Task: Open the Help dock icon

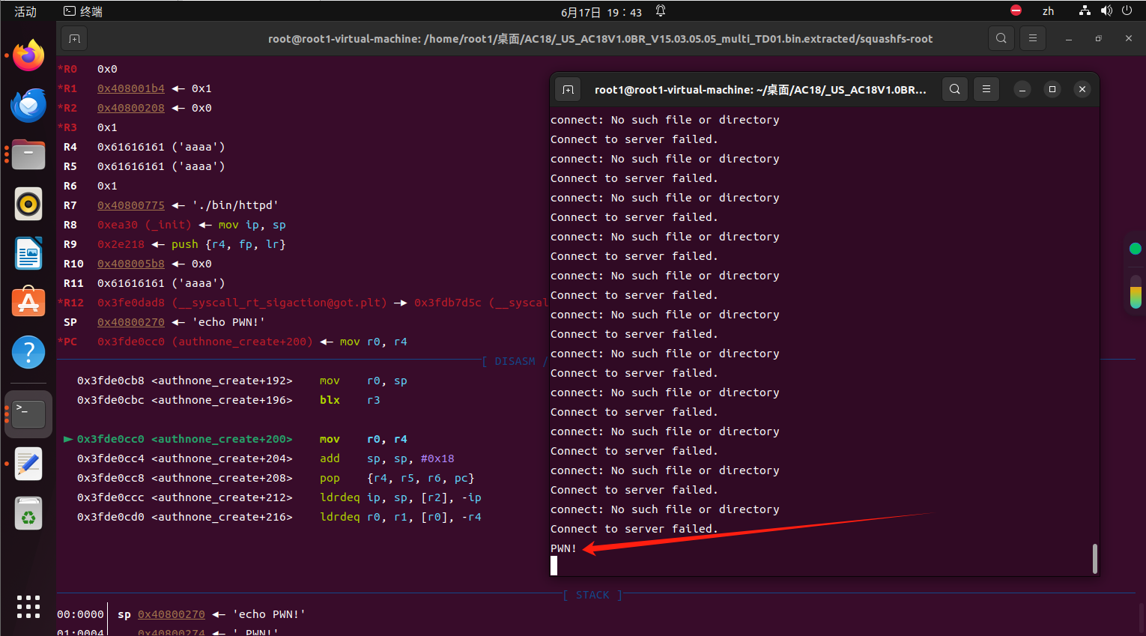Action: pyautogui.click(x=28, y=352)
